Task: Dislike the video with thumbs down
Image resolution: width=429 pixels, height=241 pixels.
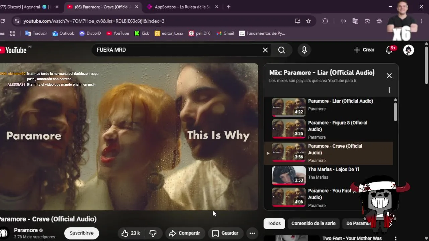Action: (x=153, y=233)
